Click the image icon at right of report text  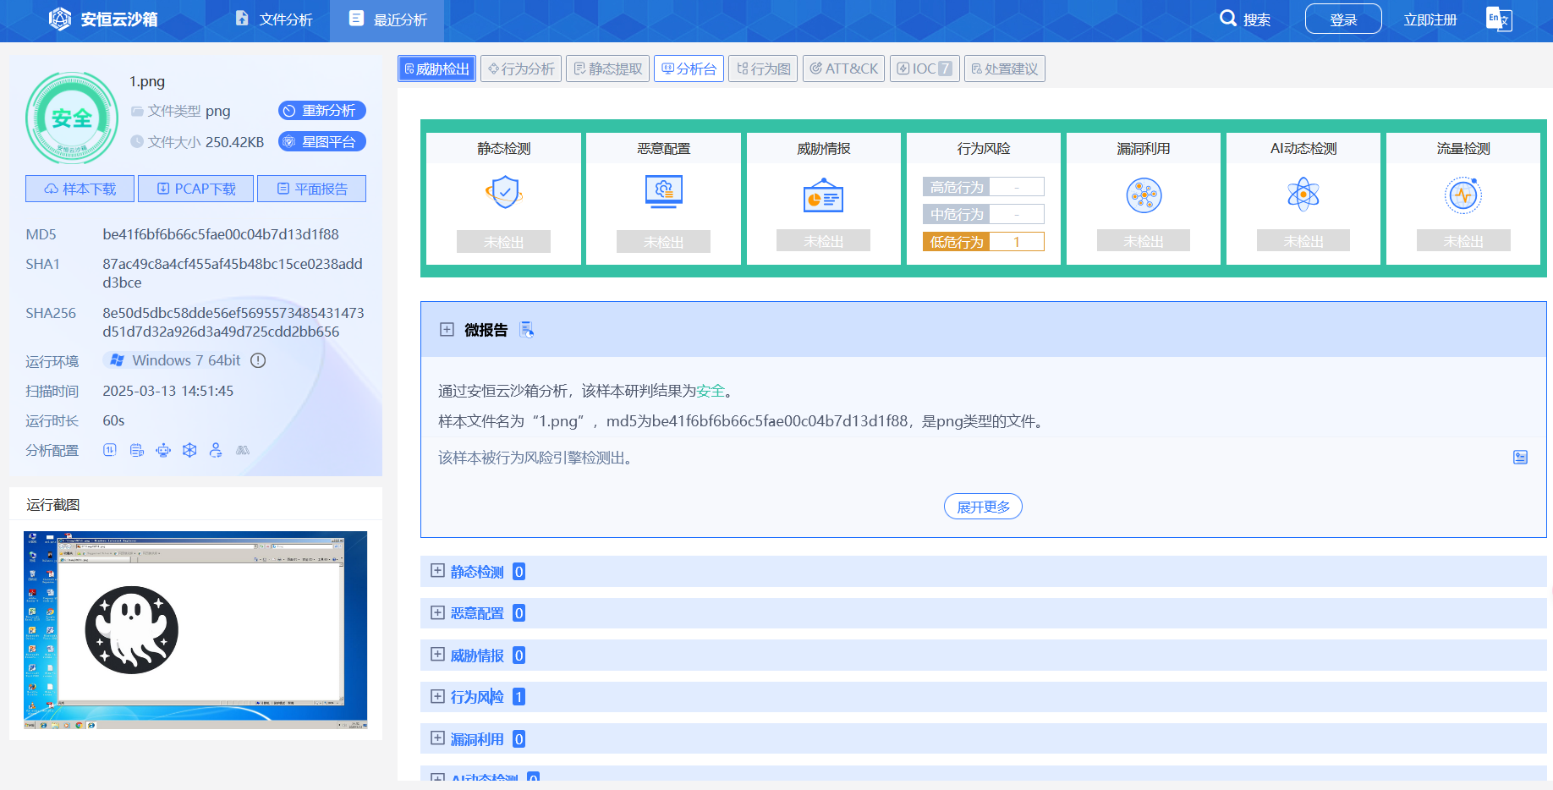[1520, 458]
